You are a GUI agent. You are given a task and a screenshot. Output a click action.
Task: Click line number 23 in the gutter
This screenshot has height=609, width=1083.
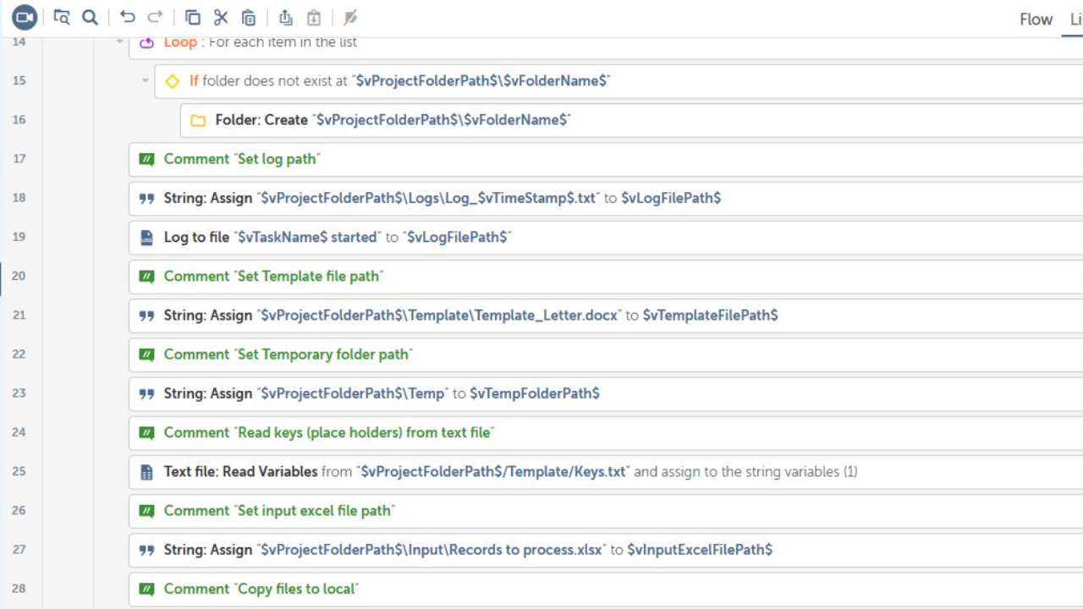pos(19,392)
